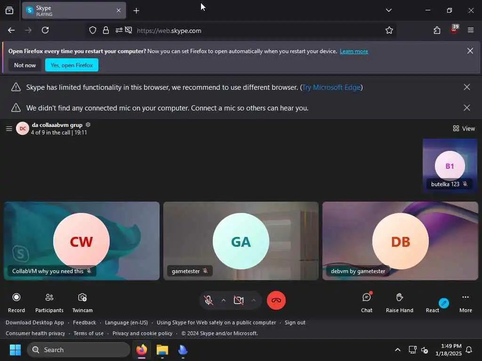Open tracking protection shield icon
The width and height of the screenshot is (482, 361).
coord(93,30)
